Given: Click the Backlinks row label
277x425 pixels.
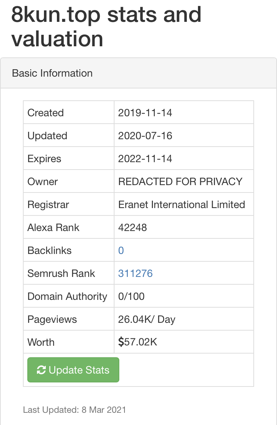Looking at the screenshot, I should point(49,251).
